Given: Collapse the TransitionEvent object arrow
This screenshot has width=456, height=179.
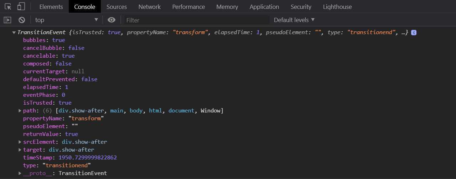Looking at the screenshot, I should point(14,32).
